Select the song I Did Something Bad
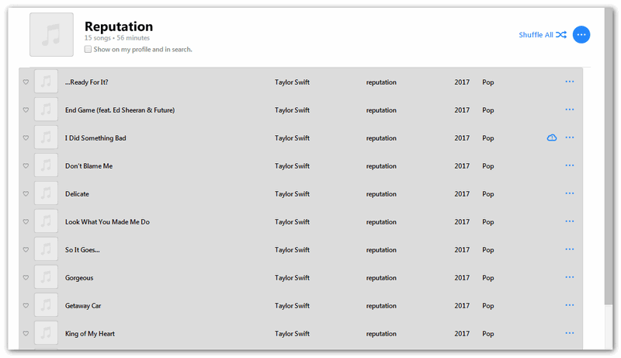 coord(300,137)
